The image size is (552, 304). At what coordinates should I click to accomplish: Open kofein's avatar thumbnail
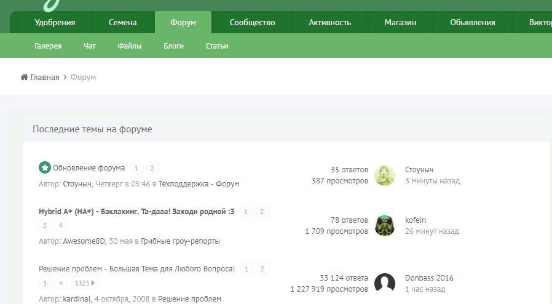pos(384,225)
